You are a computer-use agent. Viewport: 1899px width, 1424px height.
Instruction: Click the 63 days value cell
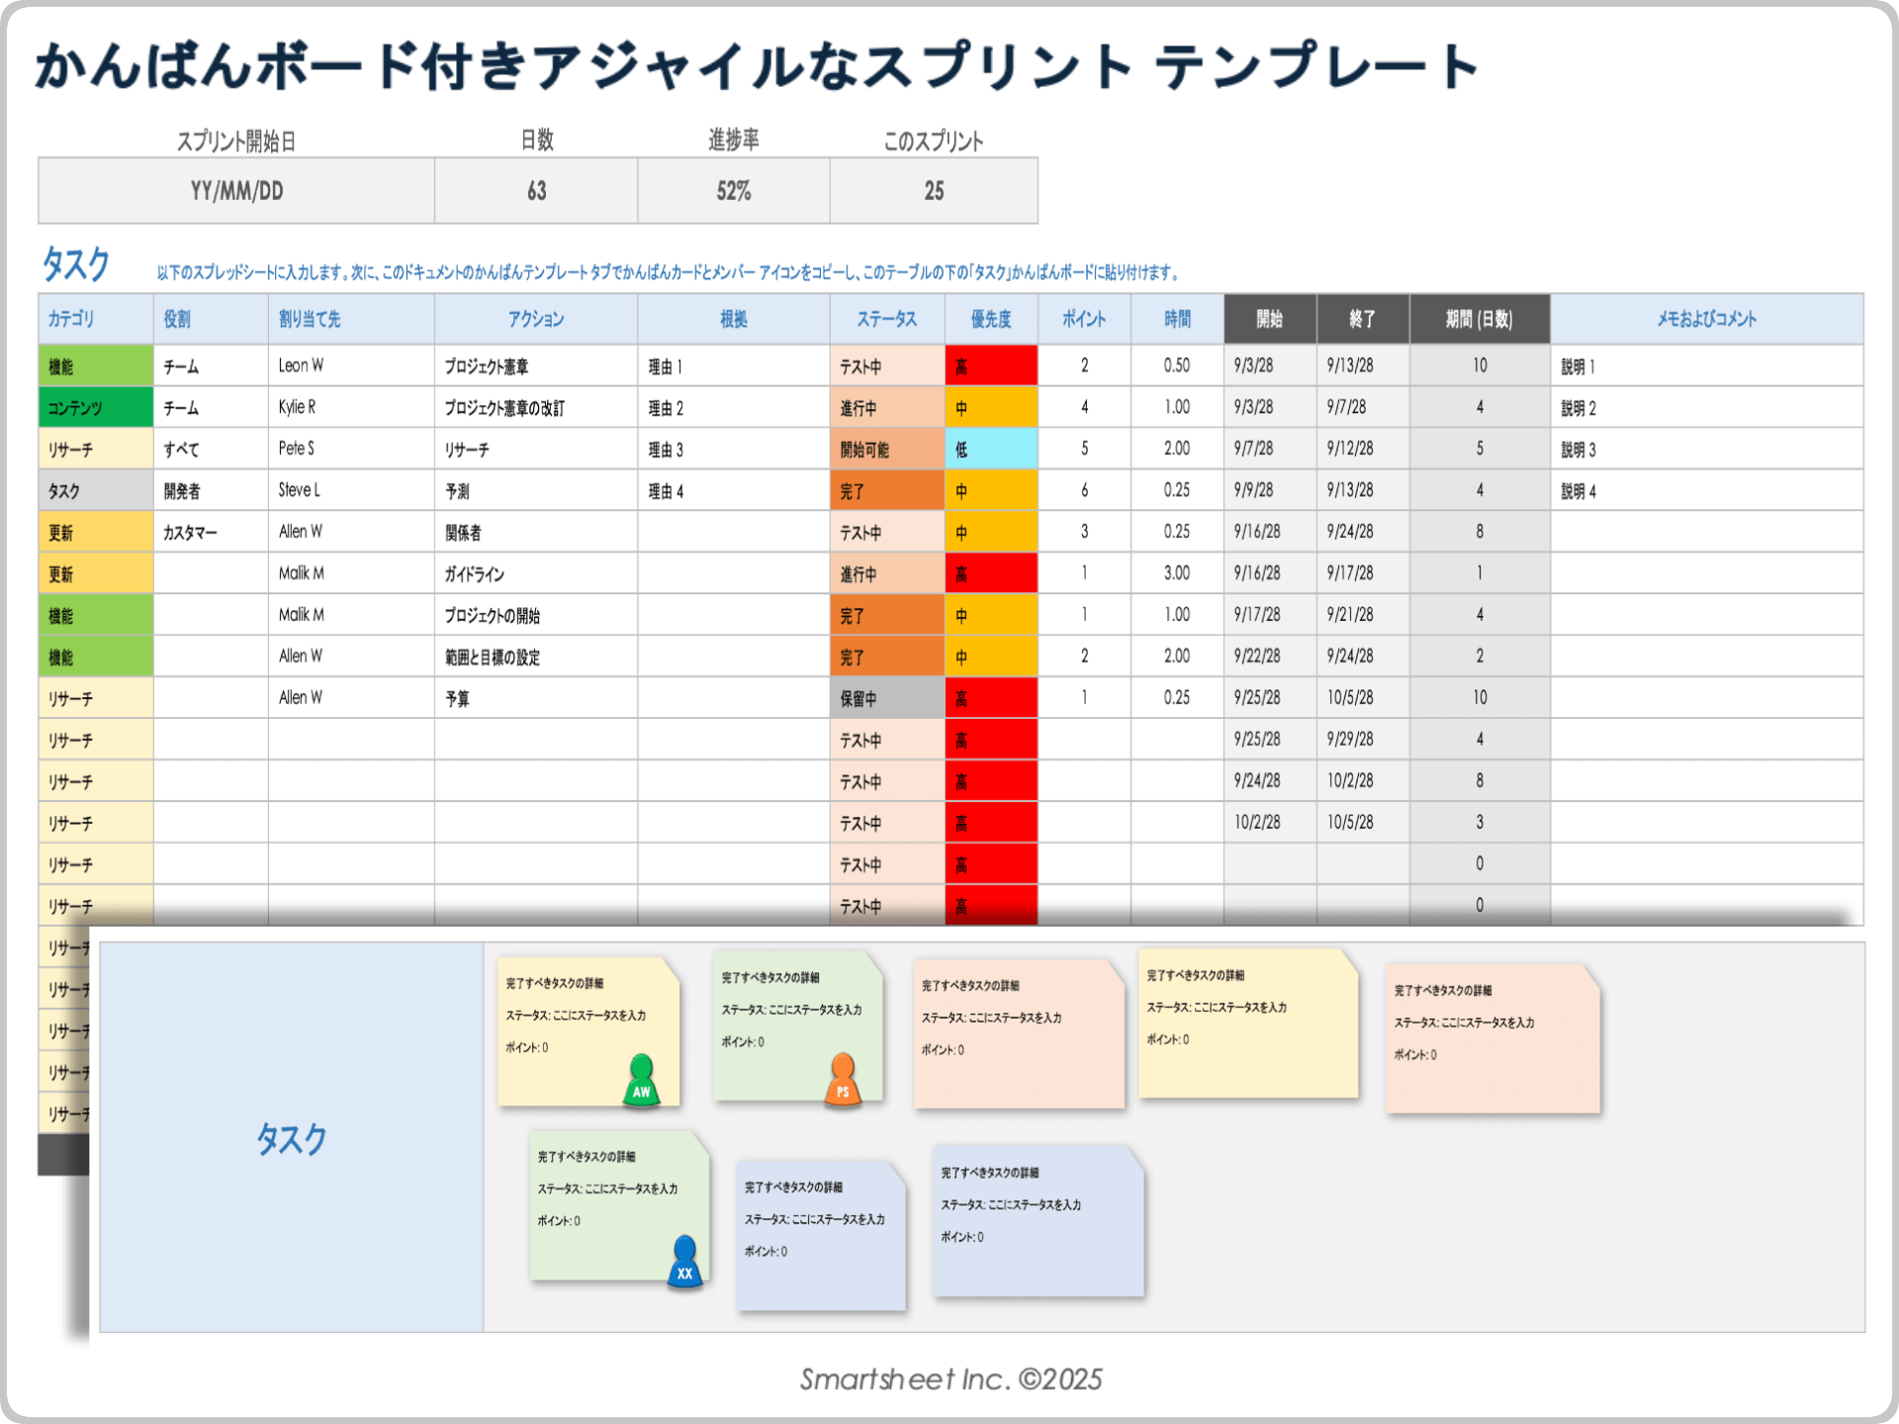tap(536, 191)
